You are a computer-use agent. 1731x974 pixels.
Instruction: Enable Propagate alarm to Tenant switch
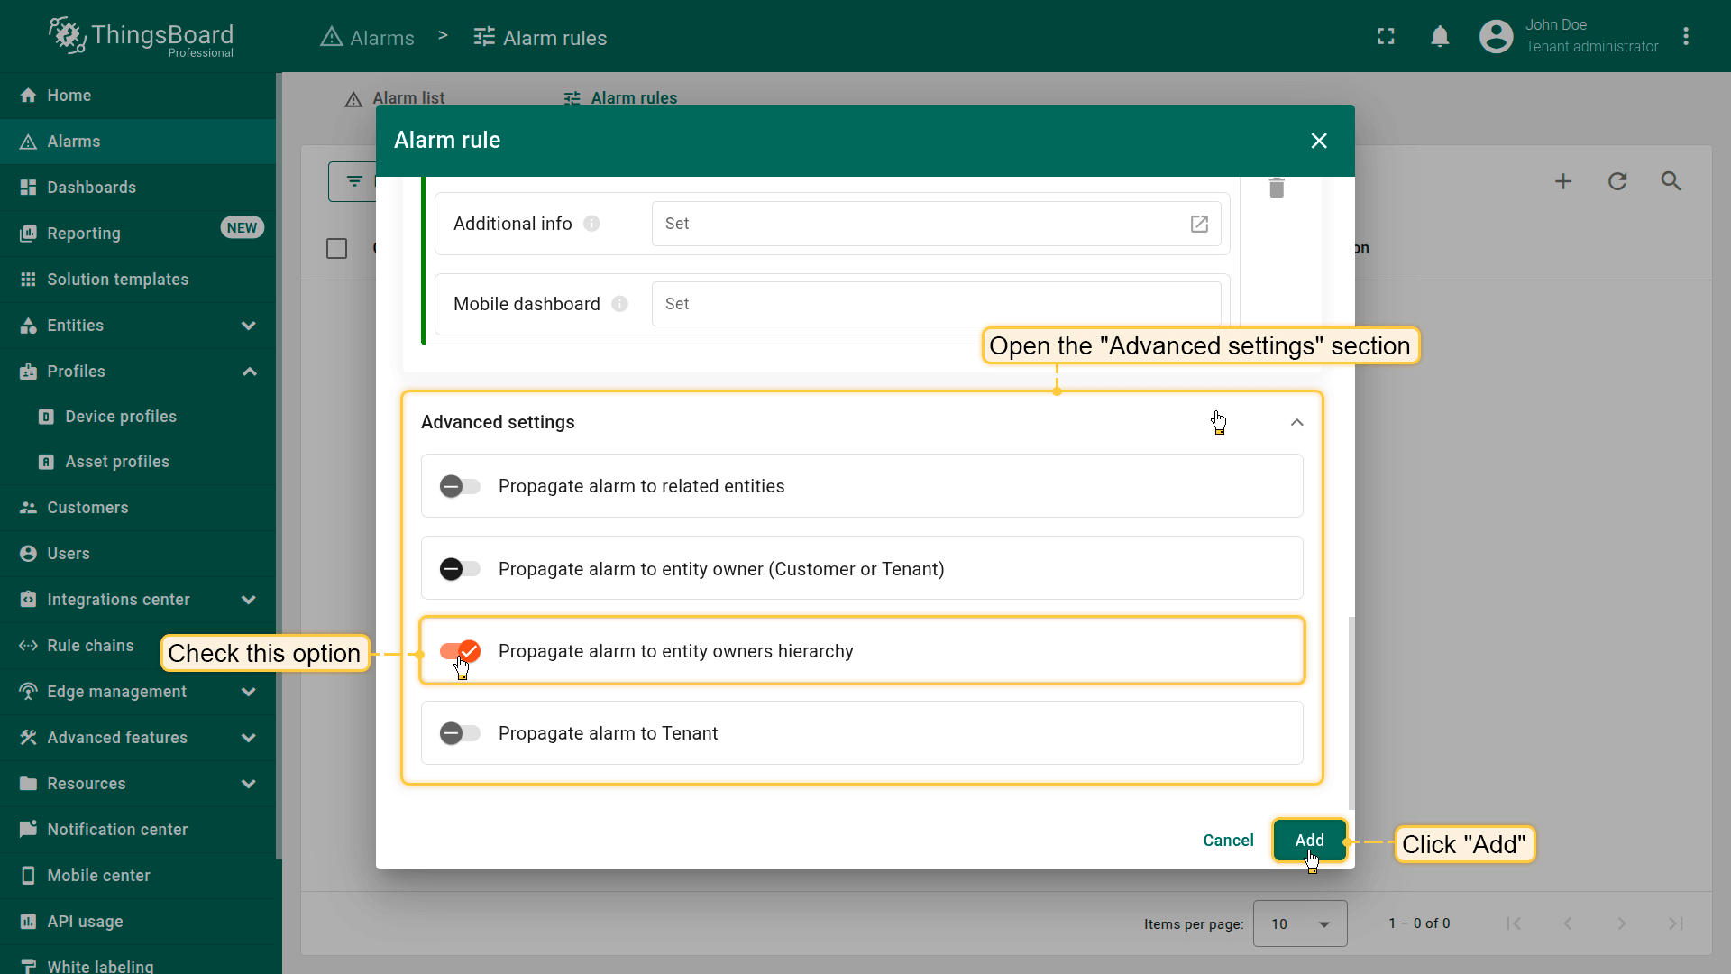[x=460, y=733]
